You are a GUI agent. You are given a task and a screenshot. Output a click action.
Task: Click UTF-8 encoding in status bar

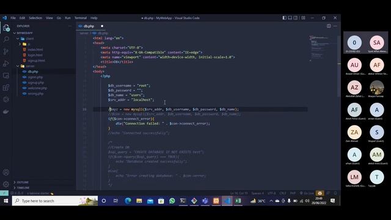[x=271, y=193]
